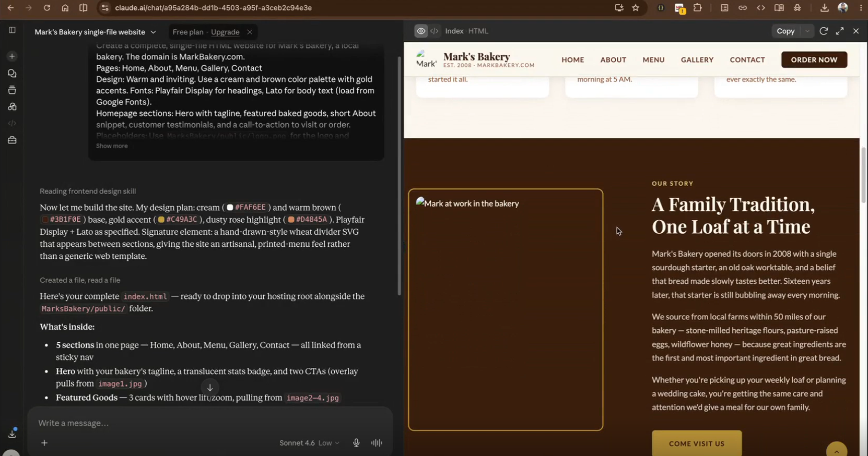Screen dimensions: 868x456
Task: Expand 'Reading frontend design skill' step
Action: point(88,191)
